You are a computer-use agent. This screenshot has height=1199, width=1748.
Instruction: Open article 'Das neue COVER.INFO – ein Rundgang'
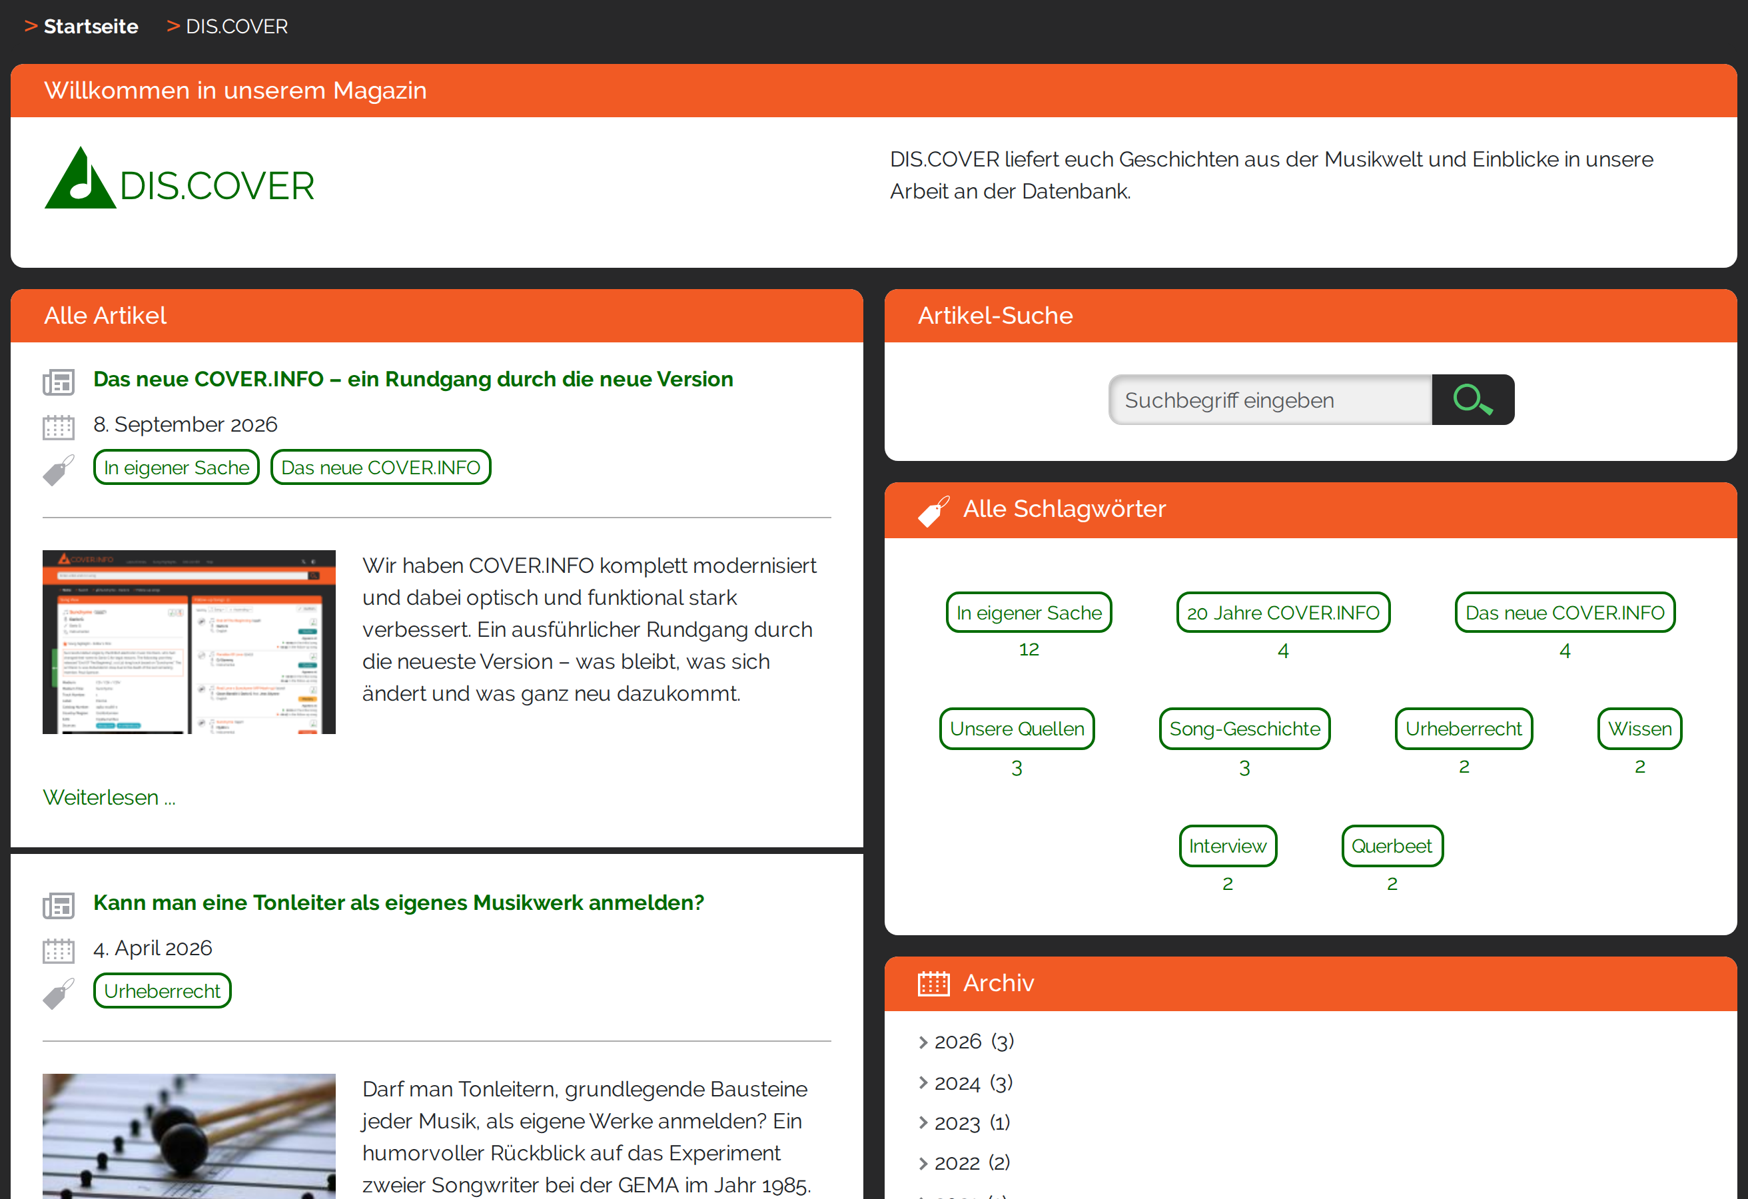coord(413,379)
